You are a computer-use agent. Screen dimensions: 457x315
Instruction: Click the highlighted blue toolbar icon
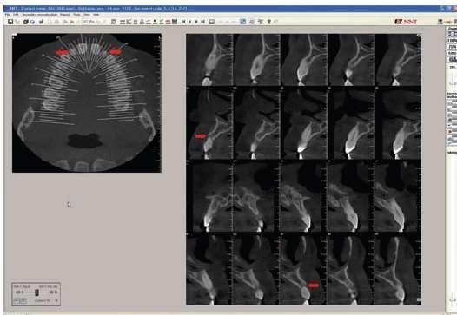(242, 22)
